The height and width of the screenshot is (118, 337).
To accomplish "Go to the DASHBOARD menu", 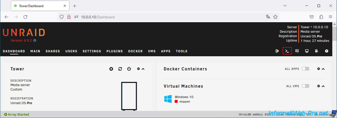I will [x=14, y=51].
